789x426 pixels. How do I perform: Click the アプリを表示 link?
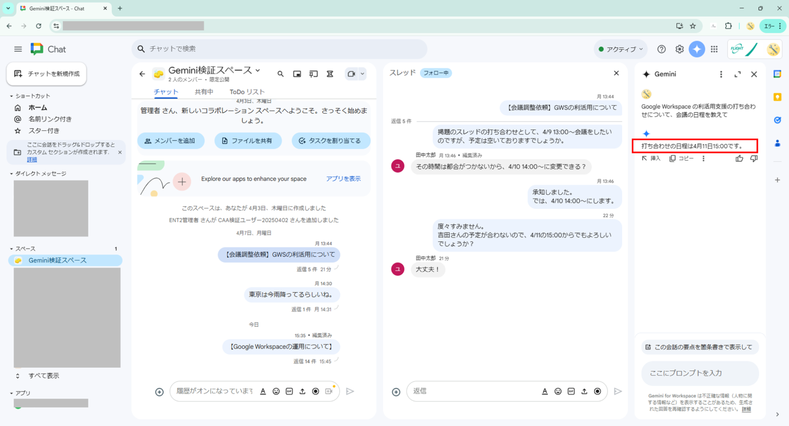343,179
